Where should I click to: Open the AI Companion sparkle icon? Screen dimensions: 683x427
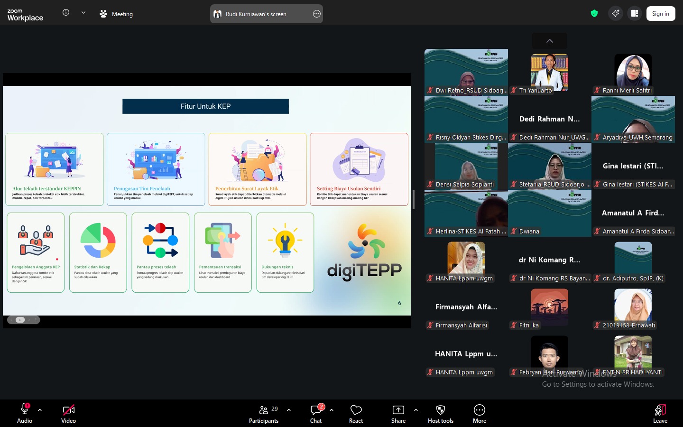[x=616, y=13]
